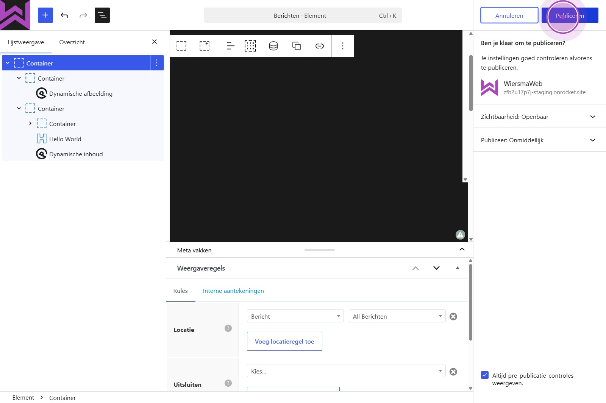This screenshot has height=403, width=606.
Task: Click the editor canvas vertical scrollbar
Action: click(x=471, y=83)
